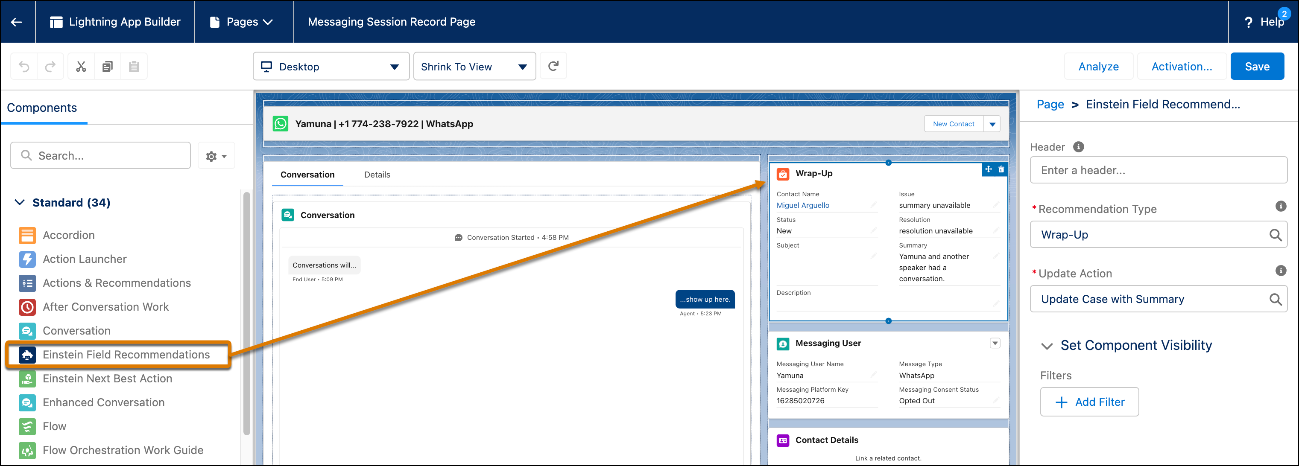The width and height of the screenshot is (1299, 466).
Task: Click the Action Launcher component icon
Action: point(27,259)
